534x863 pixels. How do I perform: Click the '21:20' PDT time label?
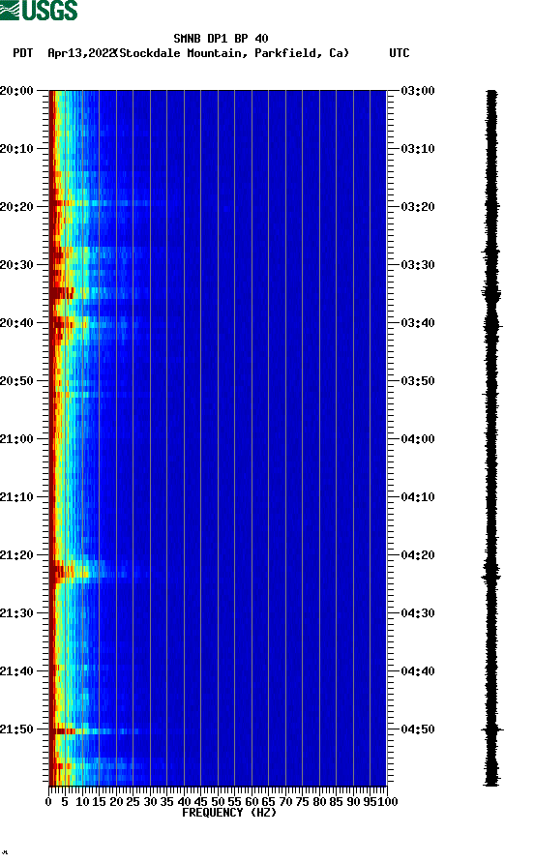point(16,554)
